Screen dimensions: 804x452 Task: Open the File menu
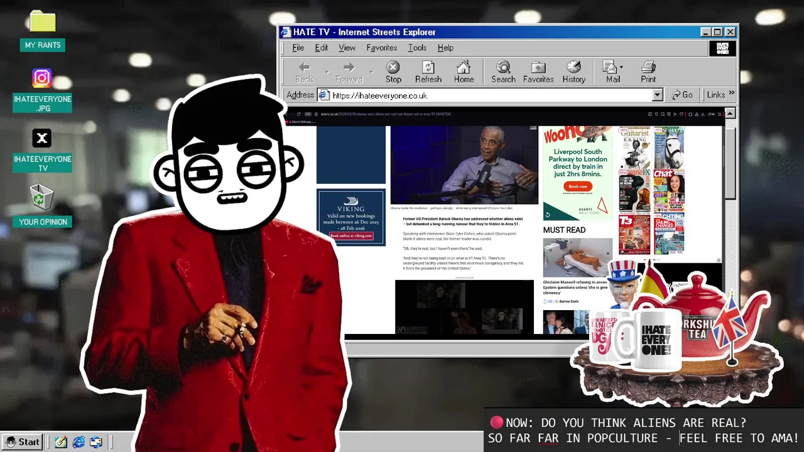[x=298, y=48]
